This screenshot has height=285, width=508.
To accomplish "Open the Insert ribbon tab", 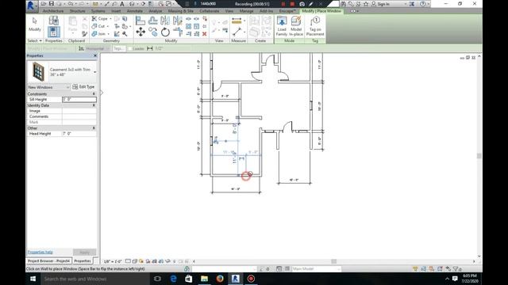I will [x=116, y=11].
